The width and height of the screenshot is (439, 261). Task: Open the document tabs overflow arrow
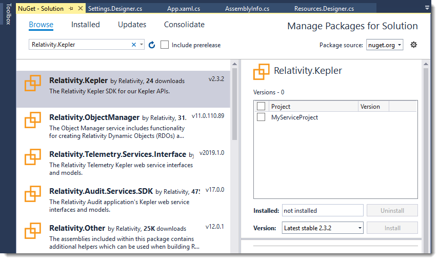point(427,8)
